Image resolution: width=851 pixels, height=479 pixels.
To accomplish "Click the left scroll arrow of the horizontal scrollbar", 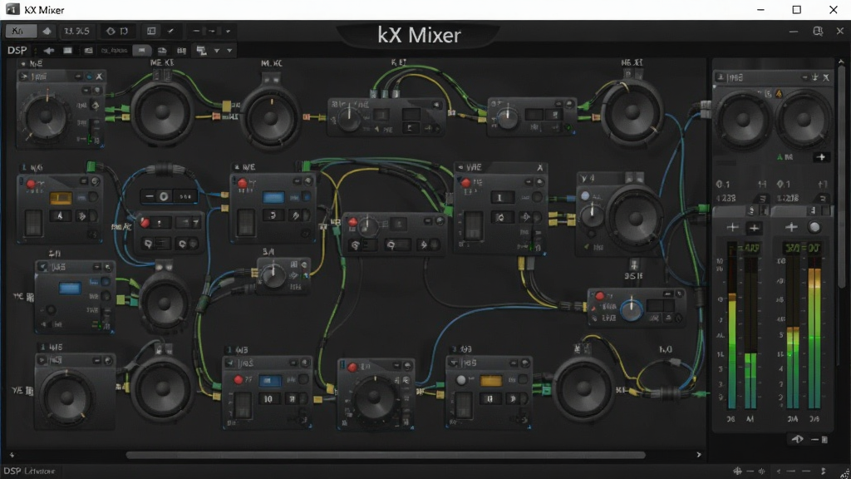I will click(12, 455).
